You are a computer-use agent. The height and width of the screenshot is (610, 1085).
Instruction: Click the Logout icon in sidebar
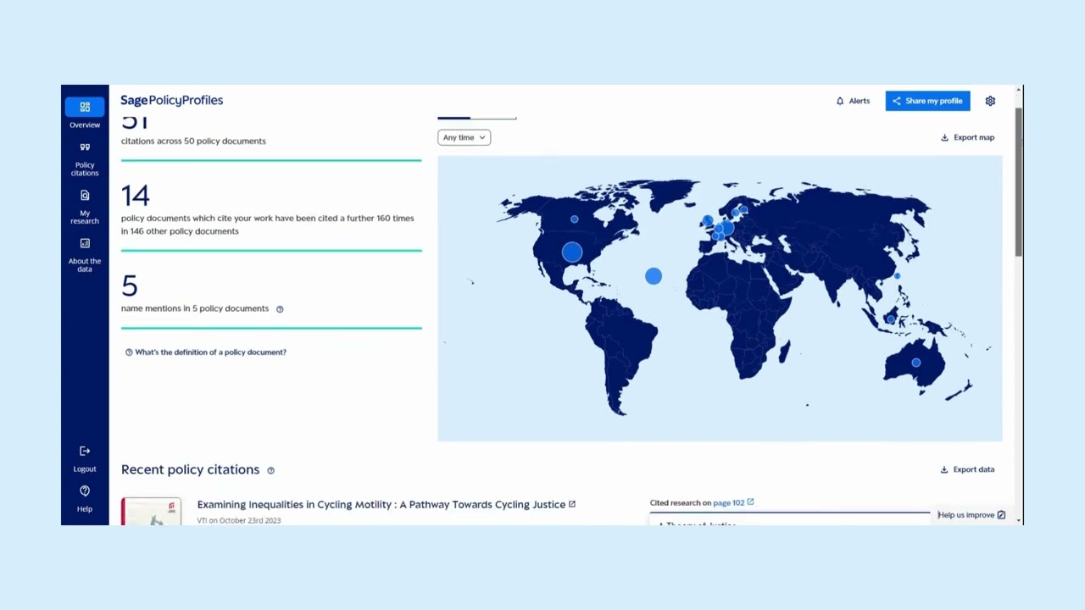(x=85, y=452)
